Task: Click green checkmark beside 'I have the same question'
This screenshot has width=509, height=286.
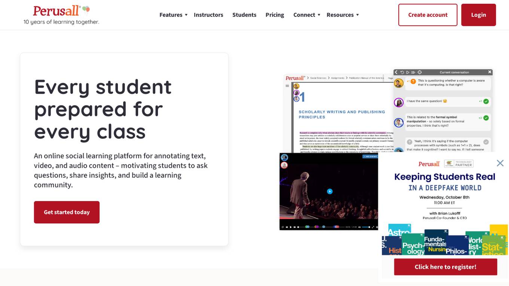Action: point(486,101)
